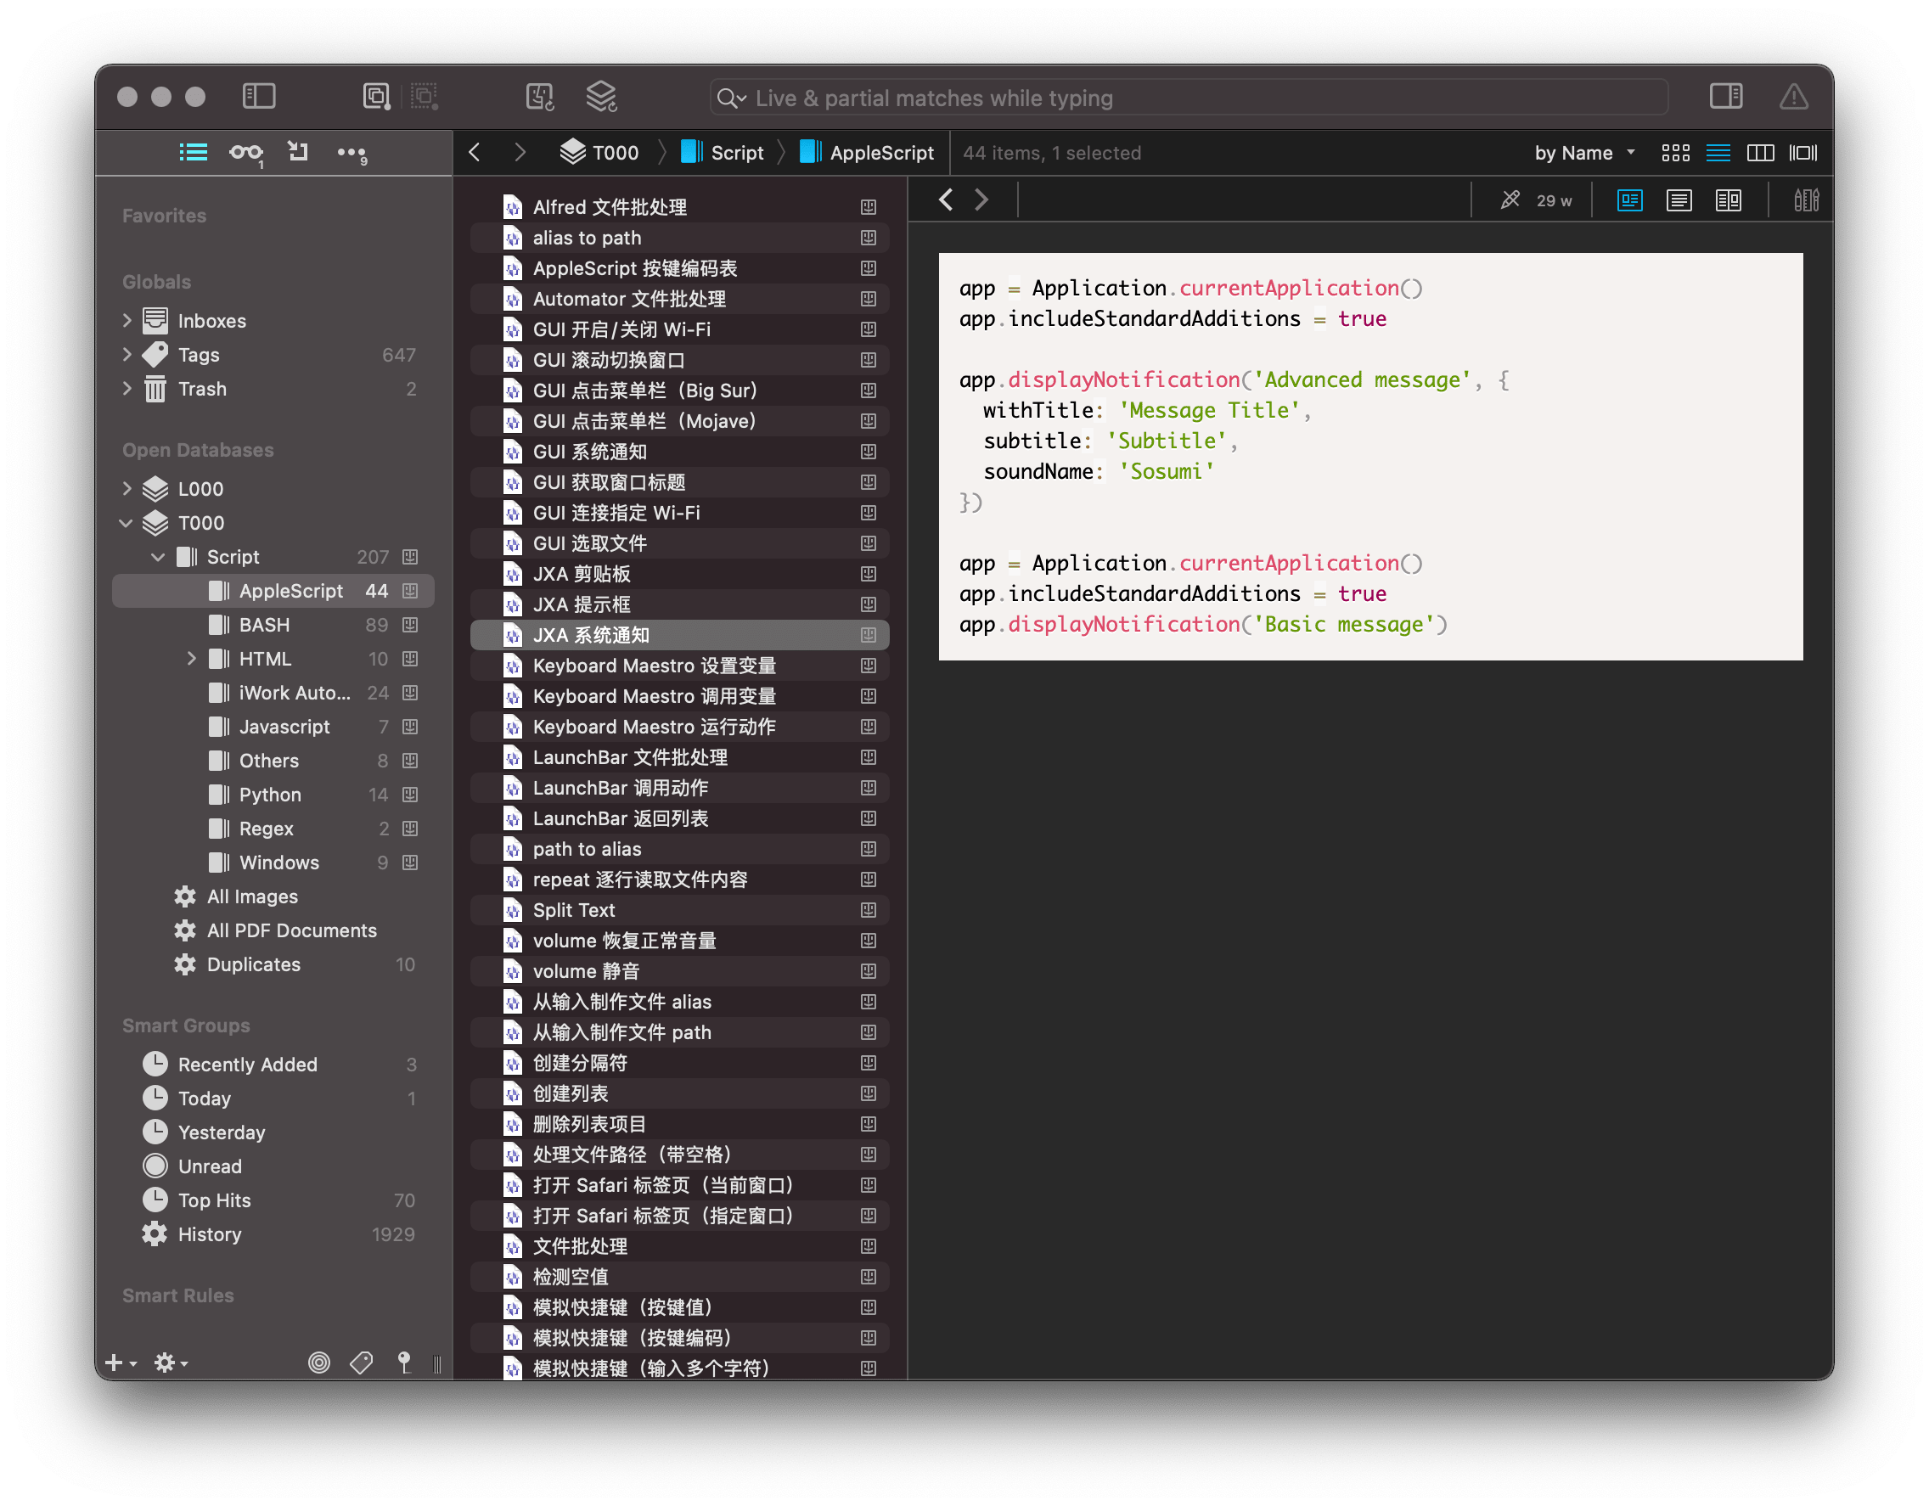Select the 'alias to path' document
The height and width of the screenshot is (1506, 1929).
[x=679, y=238]
